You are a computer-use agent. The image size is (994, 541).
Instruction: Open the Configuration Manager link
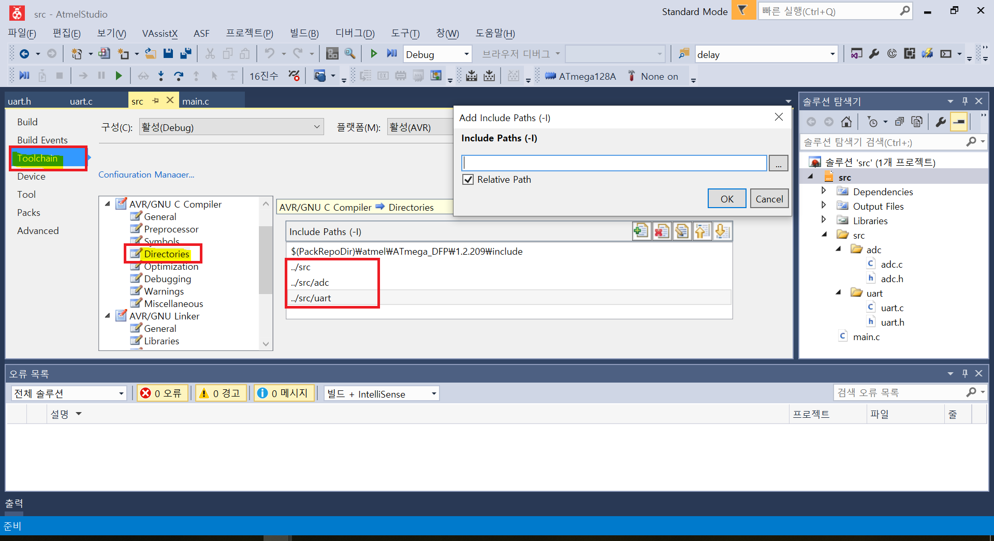click(147, 174)
